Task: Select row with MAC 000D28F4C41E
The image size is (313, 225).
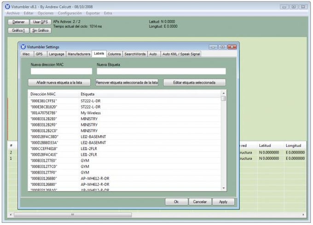Action: tap(125, 154)
